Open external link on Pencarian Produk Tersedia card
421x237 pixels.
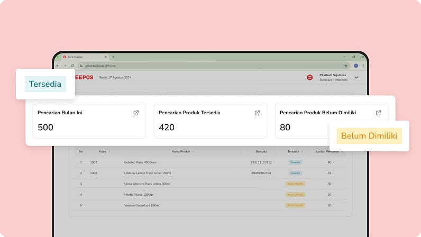click(x=257, y=113)
